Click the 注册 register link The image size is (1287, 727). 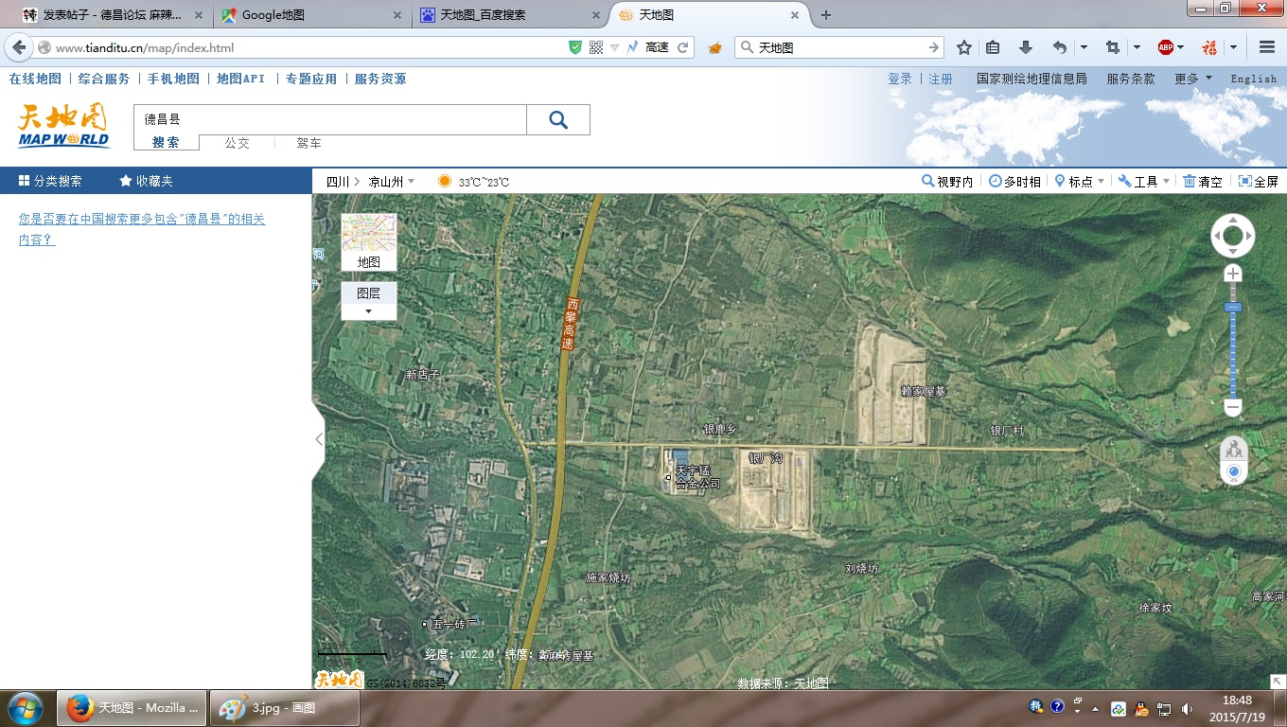point(941,79)
